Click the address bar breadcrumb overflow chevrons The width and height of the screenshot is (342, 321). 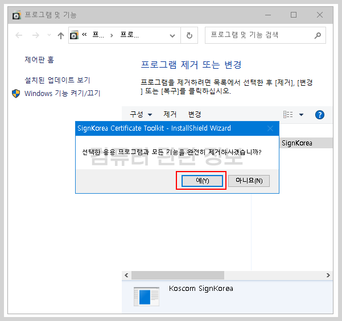(x=84, y=34)
